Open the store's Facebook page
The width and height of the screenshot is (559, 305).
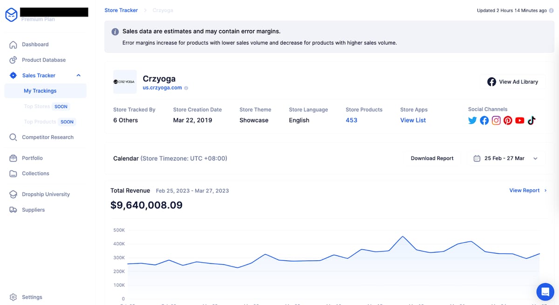[x=484, y=121]
